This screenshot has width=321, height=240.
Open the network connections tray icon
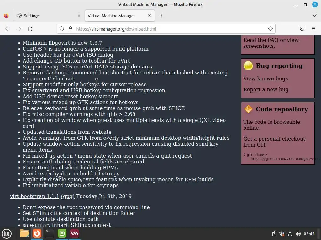290,234
